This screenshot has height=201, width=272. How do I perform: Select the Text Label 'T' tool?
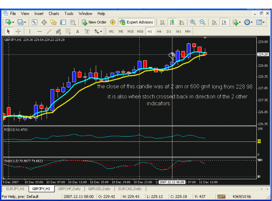(87, 32)
